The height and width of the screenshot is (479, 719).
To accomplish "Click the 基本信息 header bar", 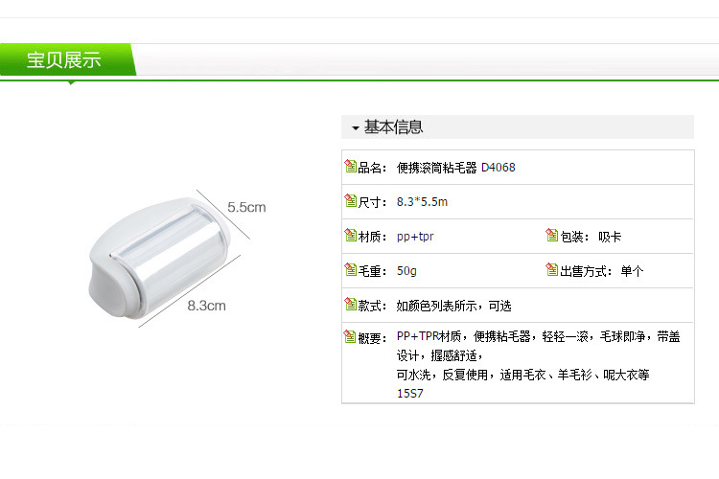I will (518, 127).
